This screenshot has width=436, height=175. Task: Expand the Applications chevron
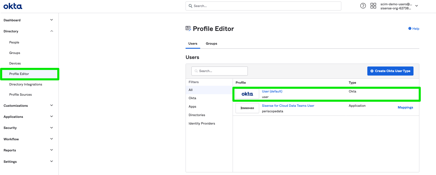(52, 116)
